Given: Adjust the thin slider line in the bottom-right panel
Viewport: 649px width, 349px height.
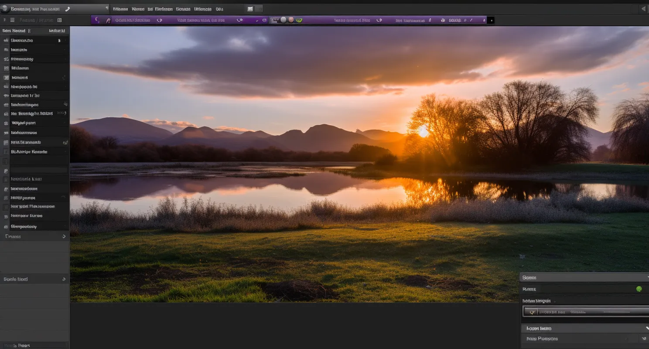Looking at the screenshot, I should tap(616, 312).
